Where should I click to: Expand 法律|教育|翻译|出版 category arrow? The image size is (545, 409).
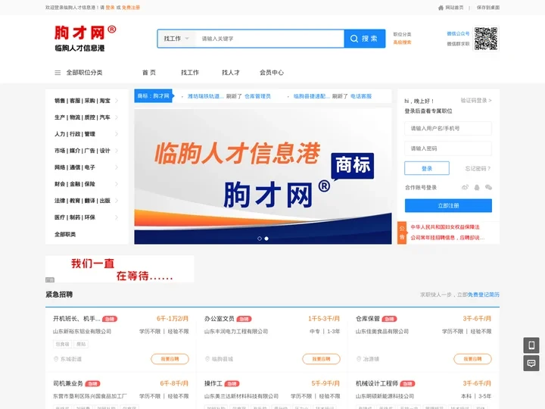[x=117, y=201]
